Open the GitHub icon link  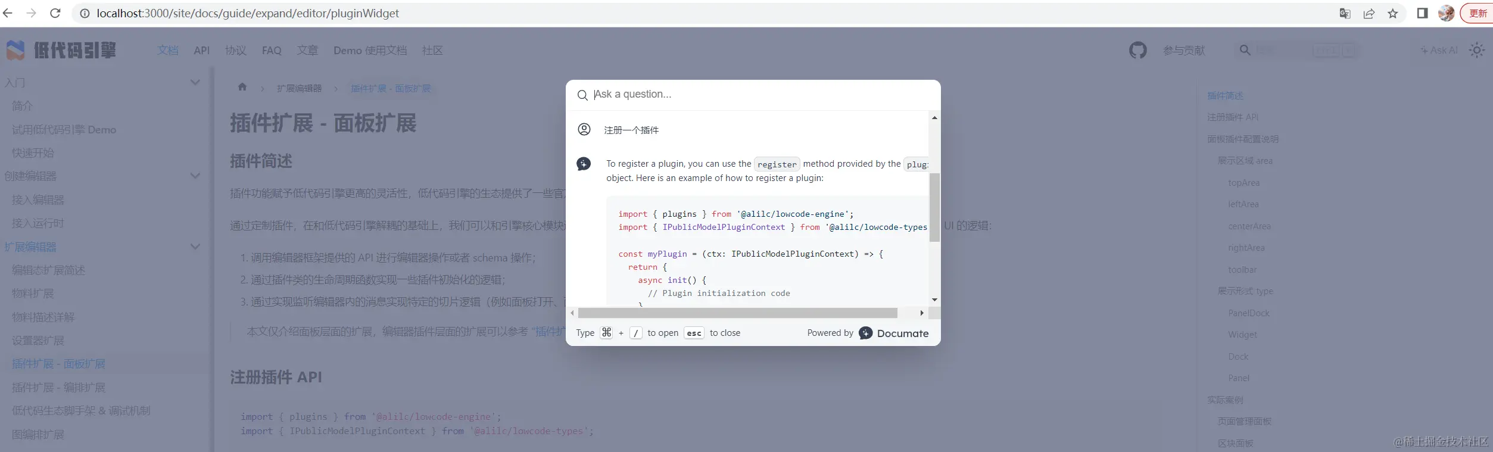point(1137,51)
